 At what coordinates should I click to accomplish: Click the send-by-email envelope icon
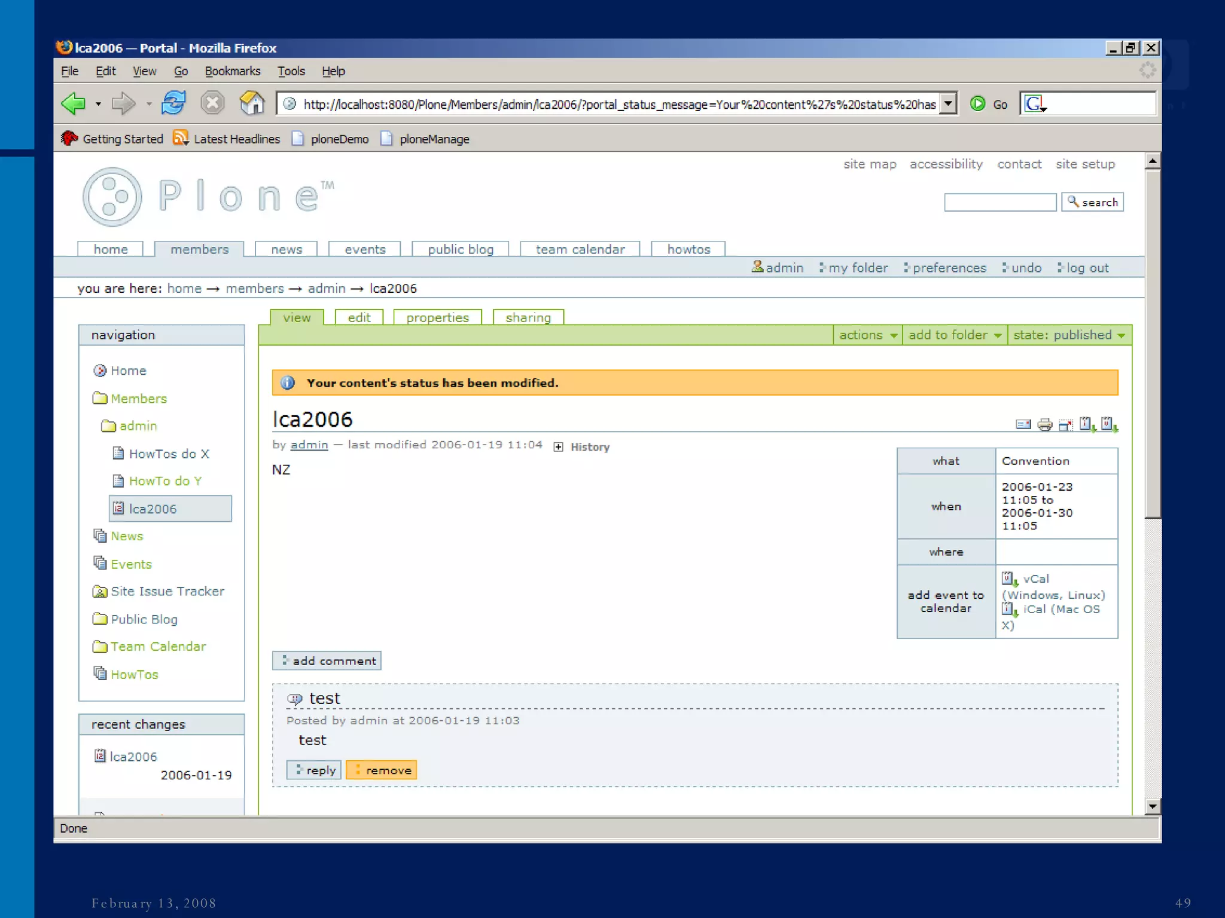[x=1023, y=424]
